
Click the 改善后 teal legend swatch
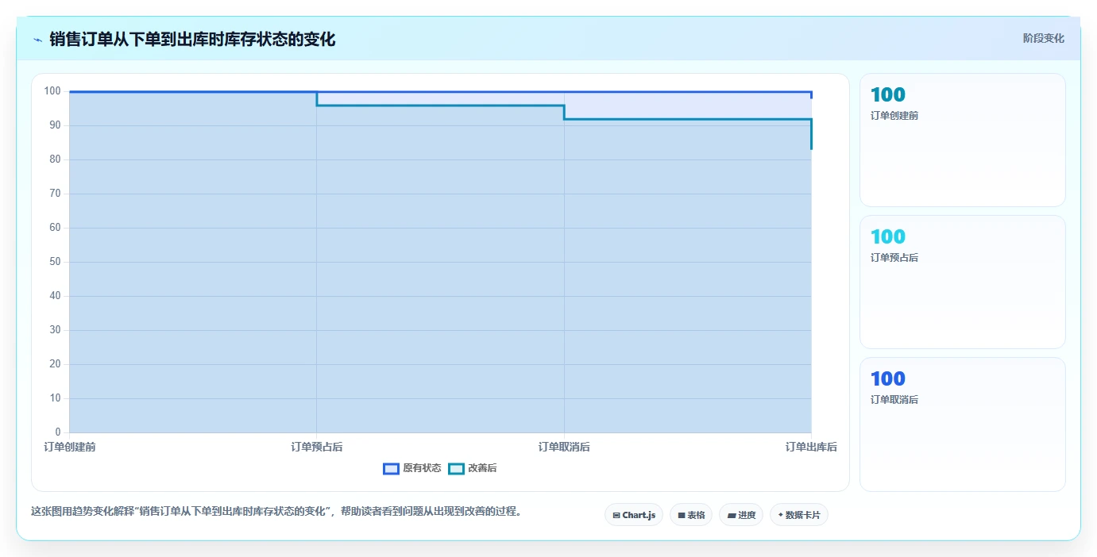click(x=456, y=468)
